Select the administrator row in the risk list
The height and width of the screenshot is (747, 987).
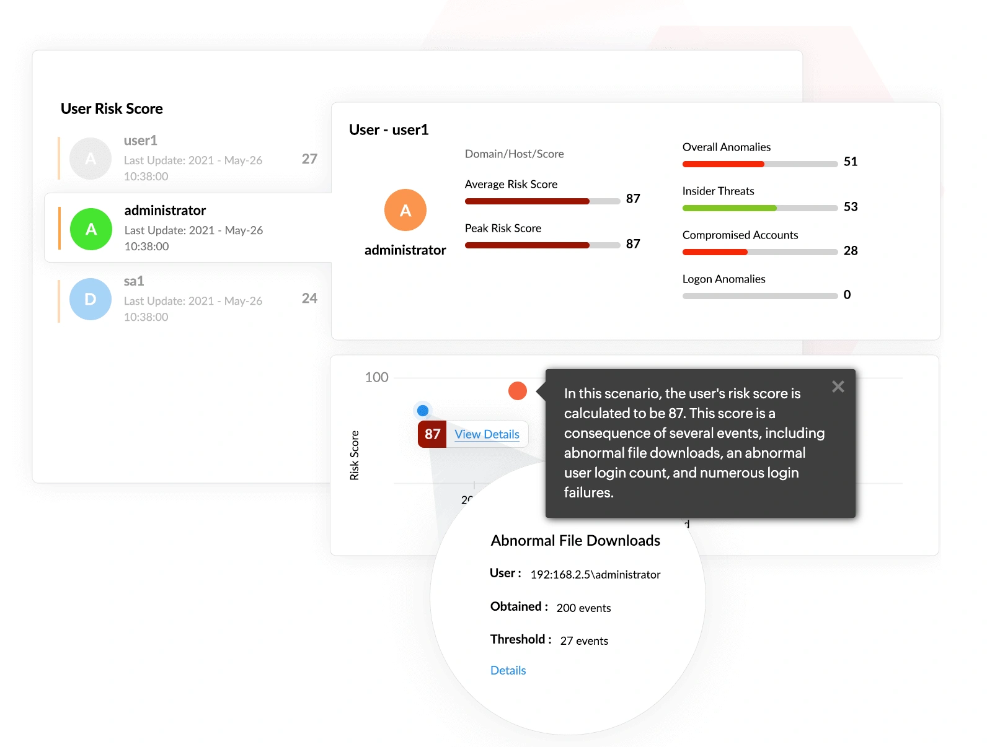(188, 228)
